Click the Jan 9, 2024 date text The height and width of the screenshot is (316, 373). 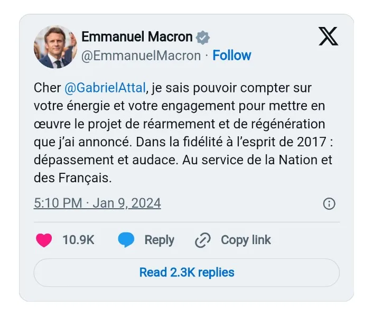click(127, 203)
